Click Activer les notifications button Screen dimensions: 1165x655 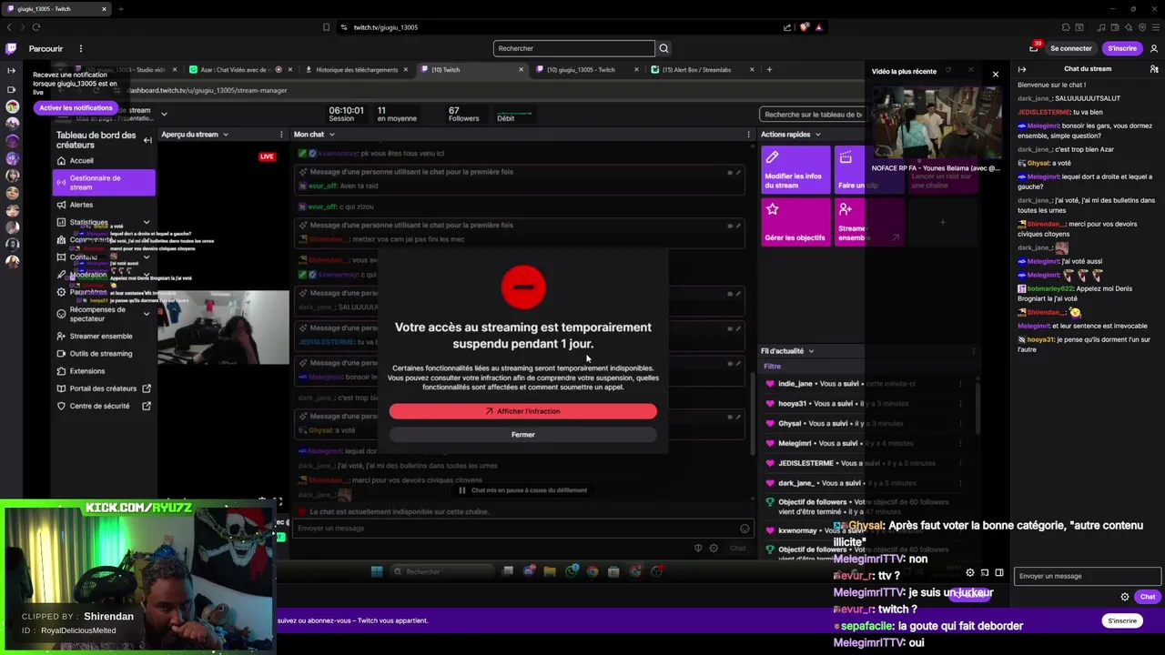coord(76,107)
